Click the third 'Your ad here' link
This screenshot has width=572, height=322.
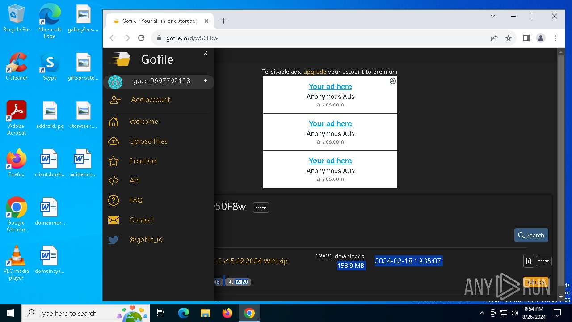pyautogui.click(x=330, y=161)
